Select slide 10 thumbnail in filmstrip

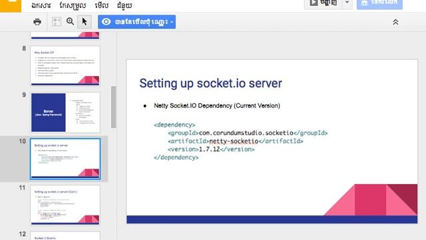click(x=65, y=159)
